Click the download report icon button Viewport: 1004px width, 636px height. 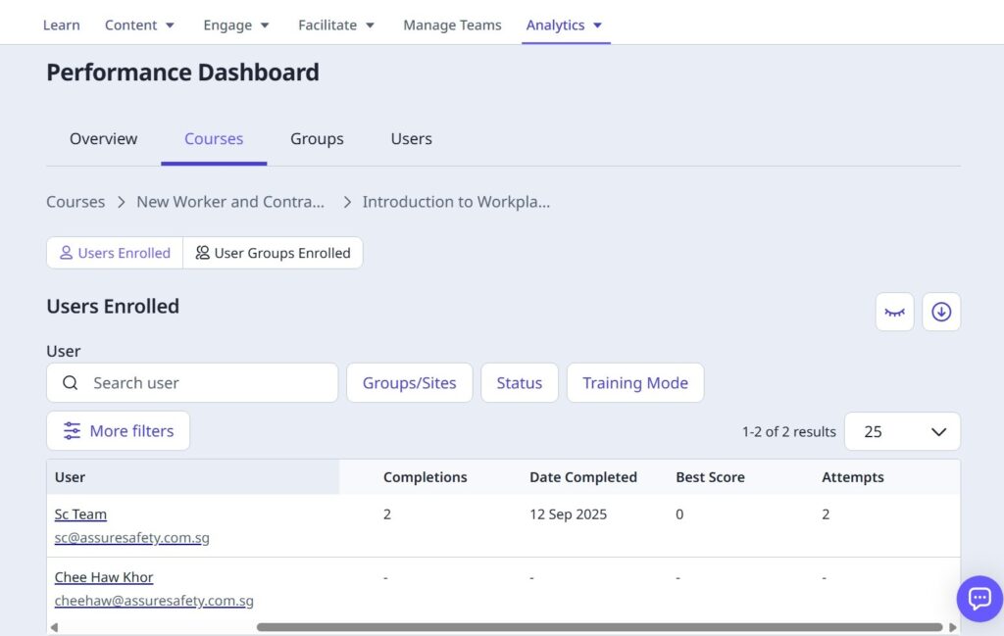point(941,312)
